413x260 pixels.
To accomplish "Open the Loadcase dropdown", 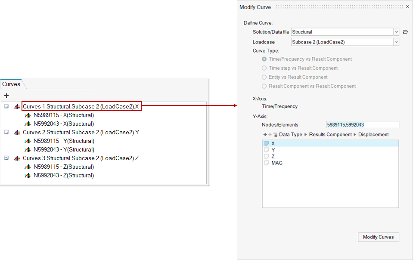I will [x=396, y=42].
